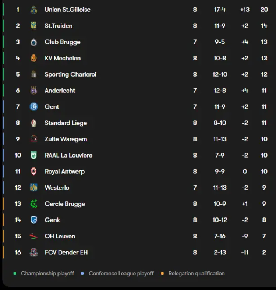
Task: Click the green Championship playoff legend dot
Action: pos(15,273)
